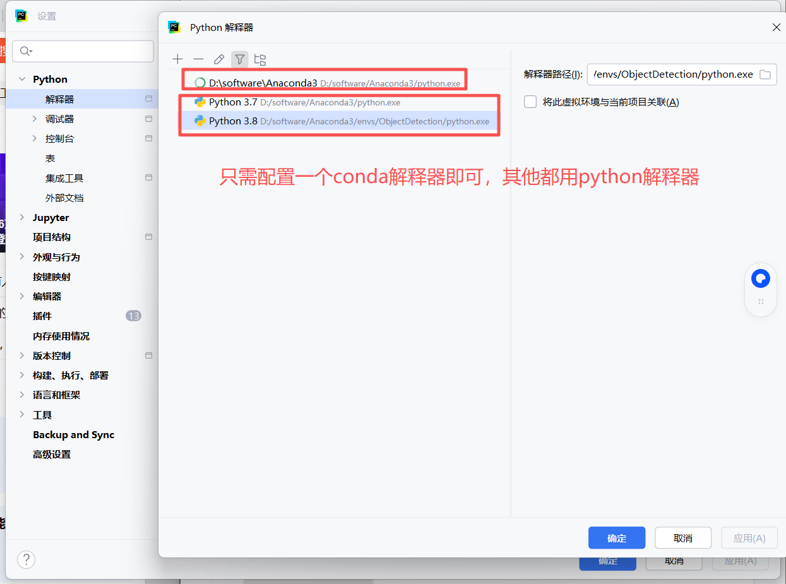The width and height of the screenshot is (786, 584).
Task: Browse interpreter path with folder icon
Action: (765, 74)
